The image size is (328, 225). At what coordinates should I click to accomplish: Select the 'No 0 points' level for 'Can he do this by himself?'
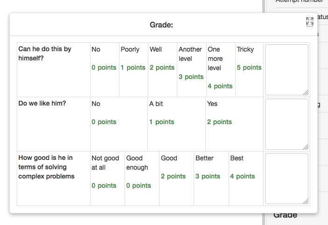(105, 70)
